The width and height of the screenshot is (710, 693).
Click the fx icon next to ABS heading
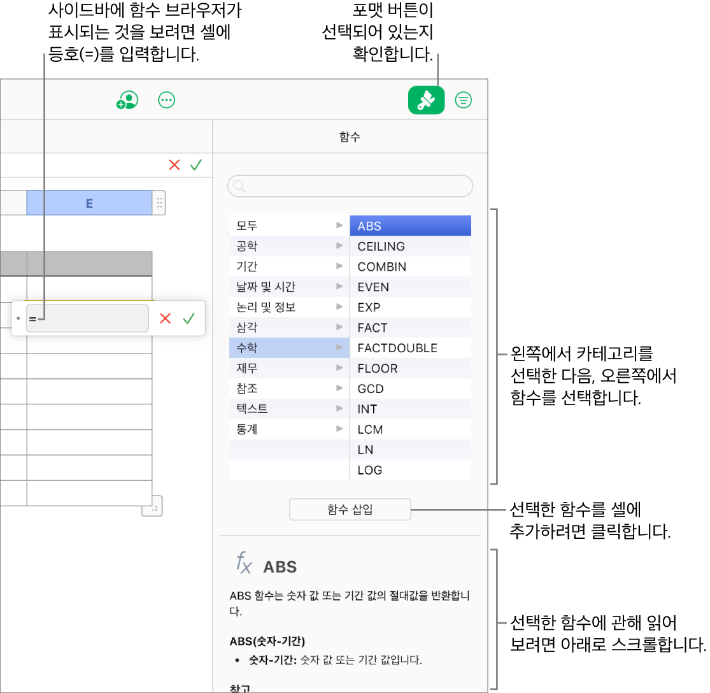pyautogui.click(x=243, y=563)
